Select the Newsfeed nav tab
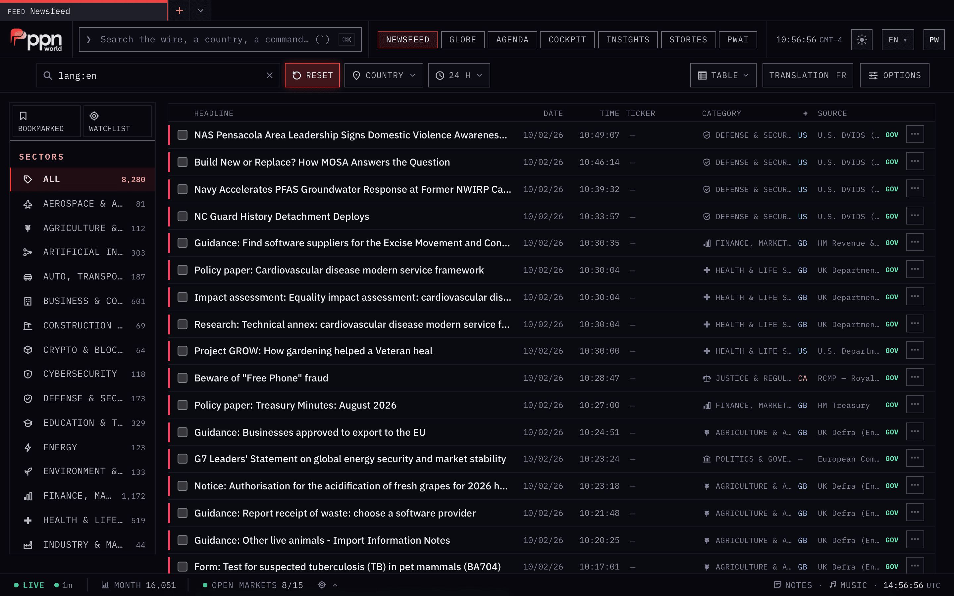954x596 pixels. 408,40
